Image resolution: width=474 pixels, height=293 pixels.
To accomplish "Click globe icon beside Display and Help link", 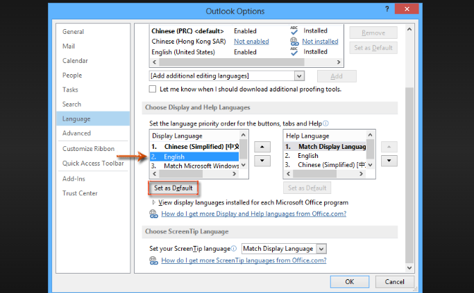I will click(x=153, y=214).
